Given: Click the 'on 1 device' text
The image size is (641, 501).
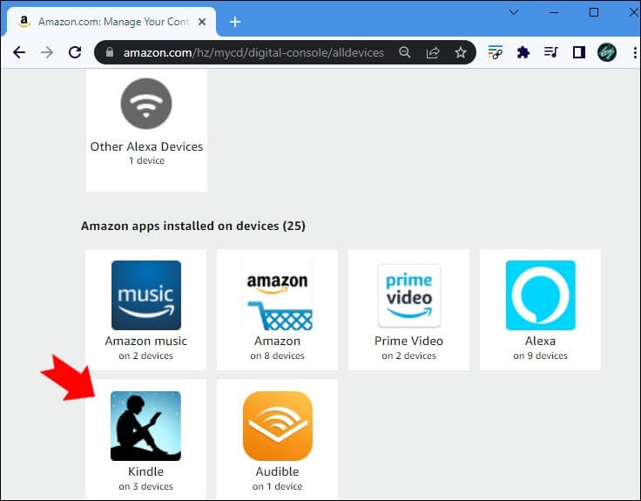Looking at the screenshot, I should [278, 486].
